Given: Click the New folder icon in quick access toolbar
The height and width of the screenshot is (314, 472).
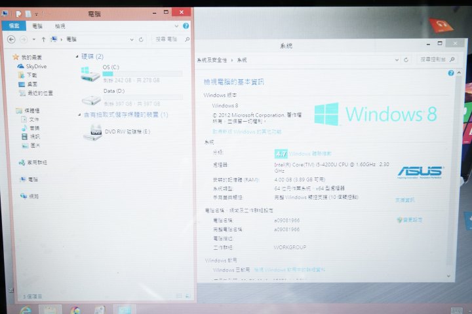Looking at the screenshot, I should pos(28,14).
